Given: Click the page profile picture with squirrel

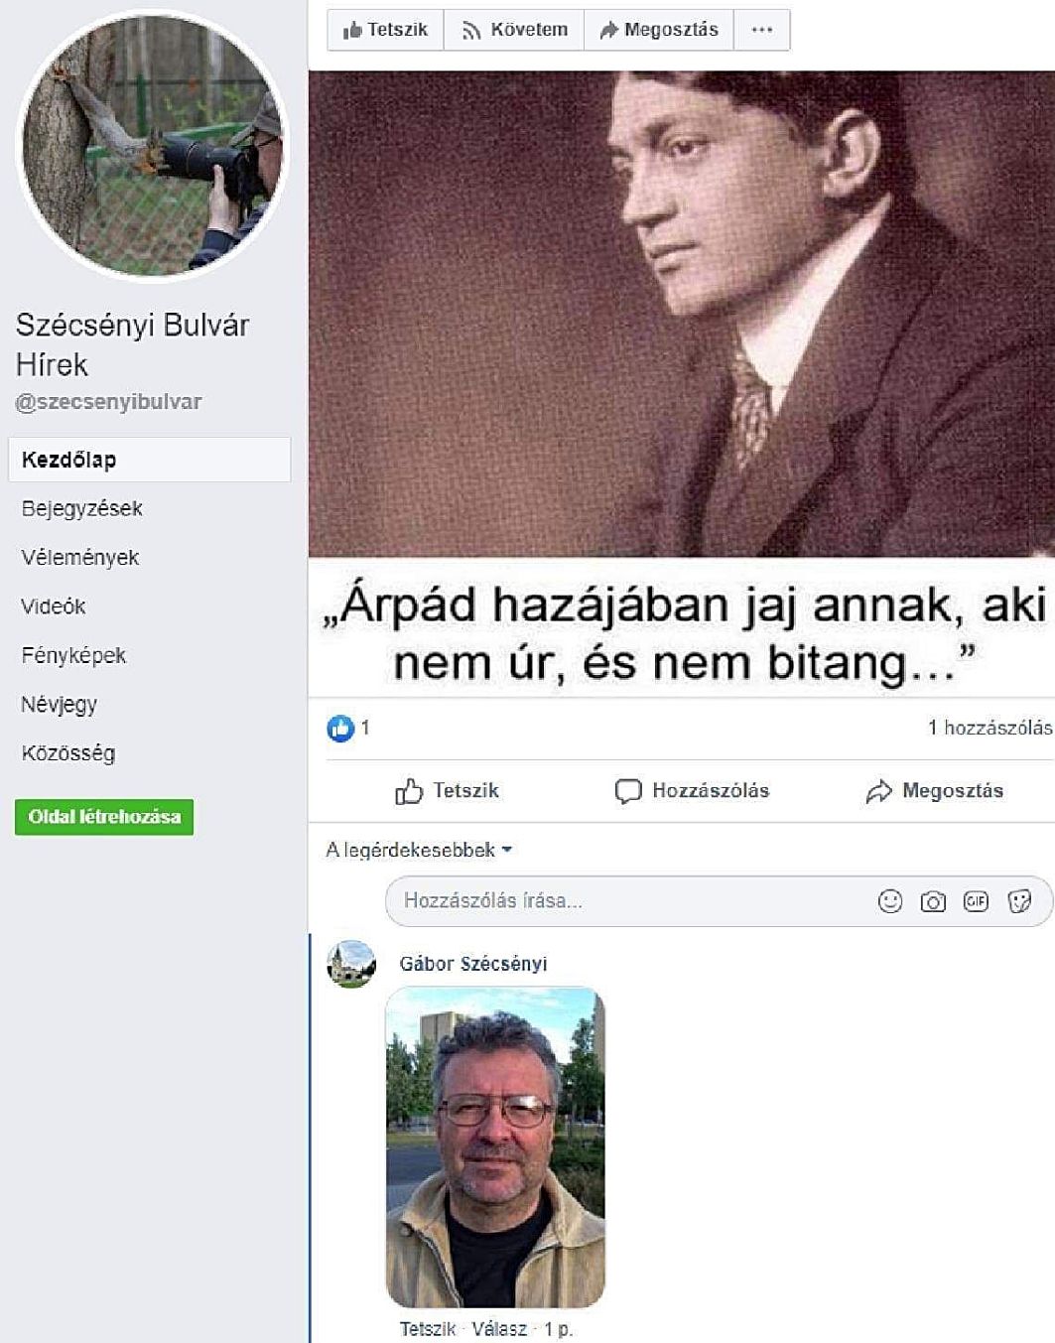Looking at the screenshot, I should (154, 145).
